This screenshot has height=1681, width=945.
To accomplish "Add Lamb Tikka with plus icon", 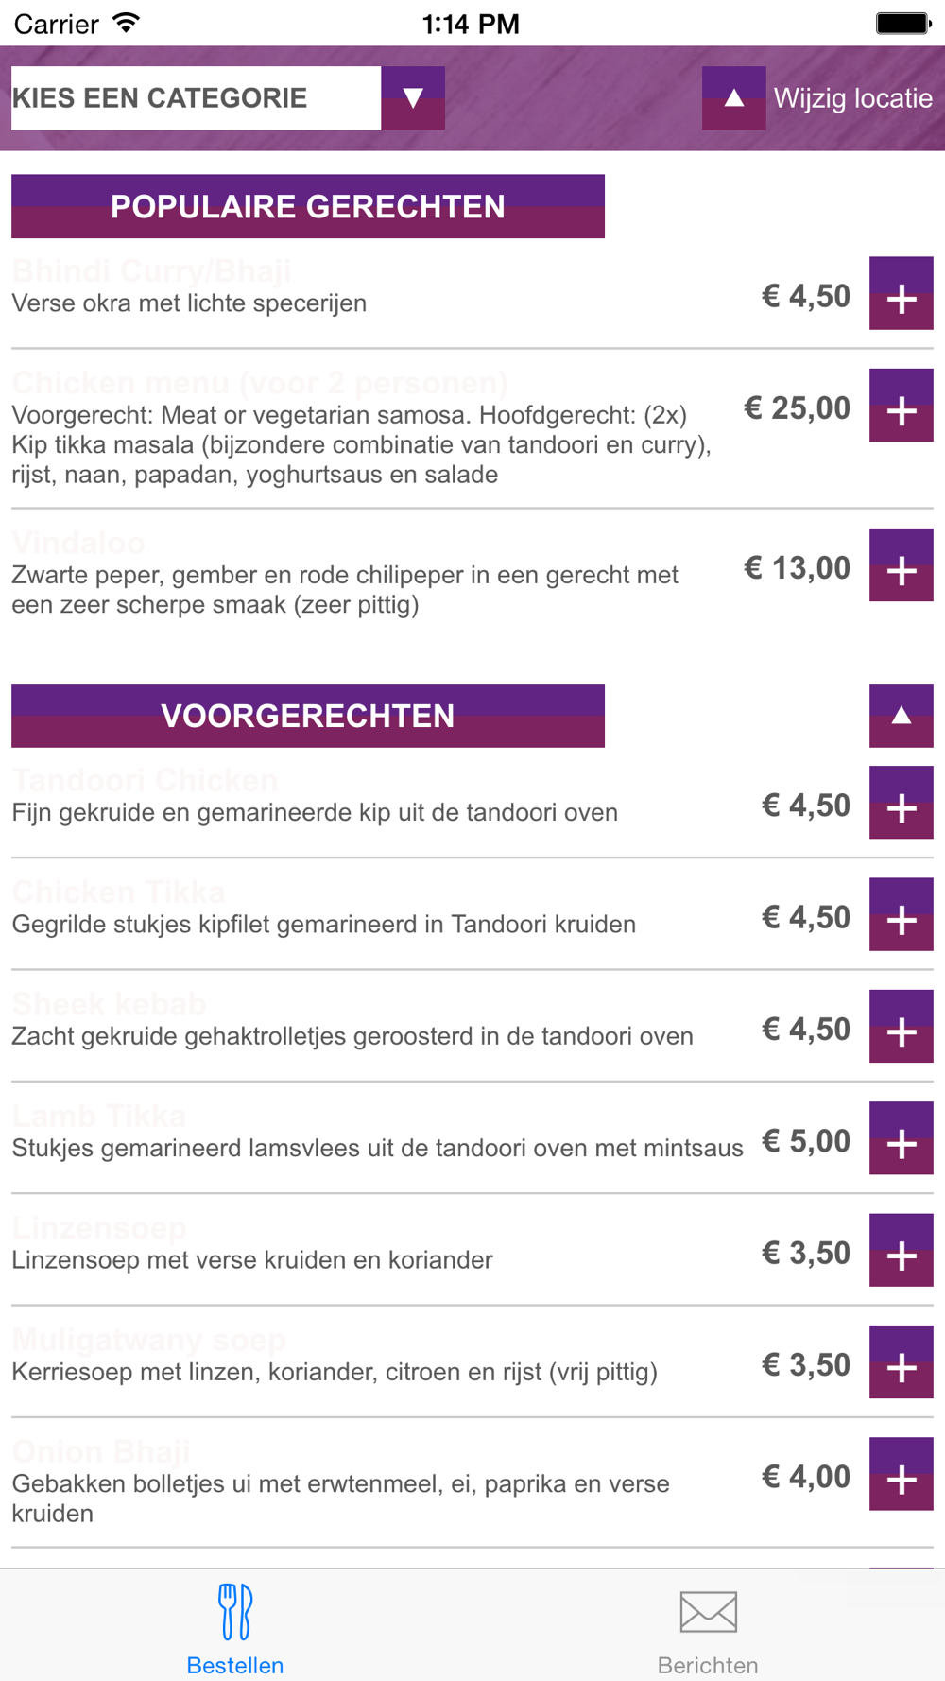I will click(x=901, y=1138).
